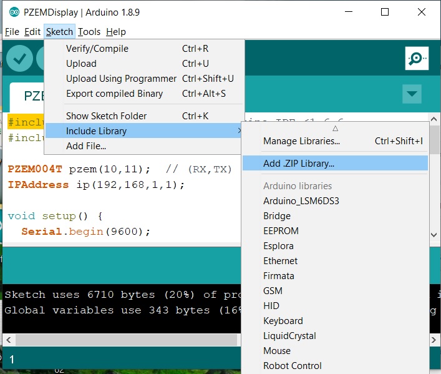
Task: Maximize the Arduino window
Action: (385, 12)
